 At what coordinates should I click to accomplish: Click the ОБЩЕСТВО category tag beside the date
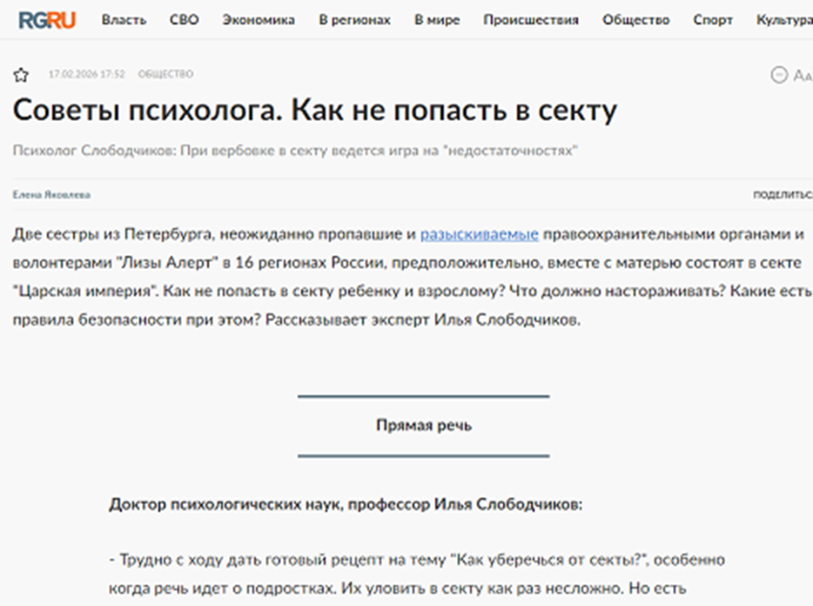click(165, 75)
